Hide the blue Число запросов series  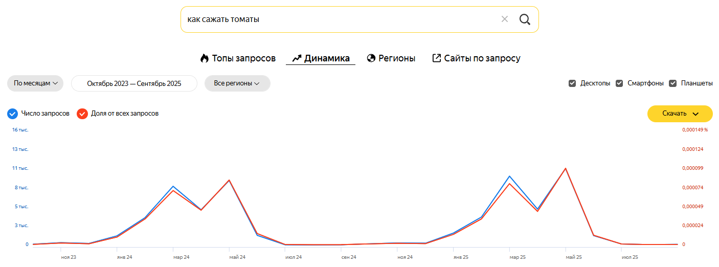click(x=13, y=114)
